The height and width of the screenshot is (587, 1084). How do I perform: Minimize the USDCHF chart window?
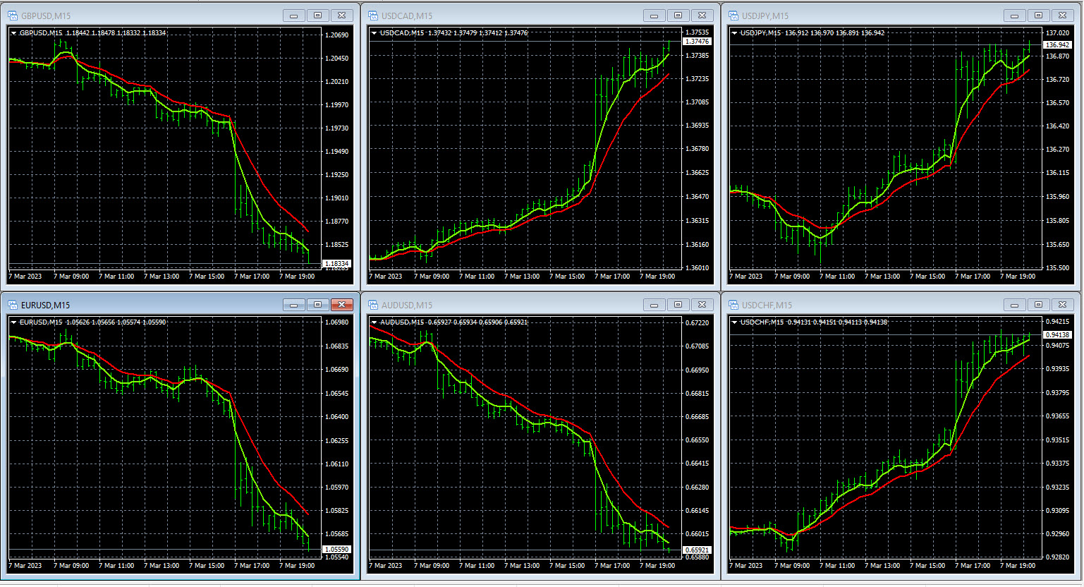(1015, 305)
